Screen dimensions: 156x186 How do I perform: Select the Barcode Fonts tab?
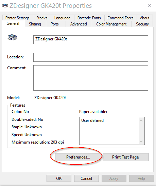pyautogui.click(x=89, y=18)
